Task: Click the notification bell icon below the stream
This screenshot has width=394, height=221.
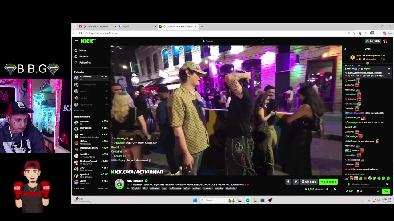Action: pos(288,182)
